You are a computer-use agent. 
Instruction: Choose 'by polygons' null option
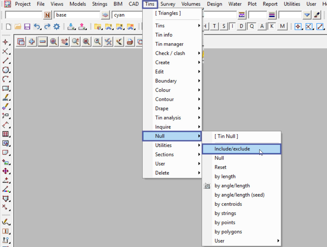tap(228, 232)
